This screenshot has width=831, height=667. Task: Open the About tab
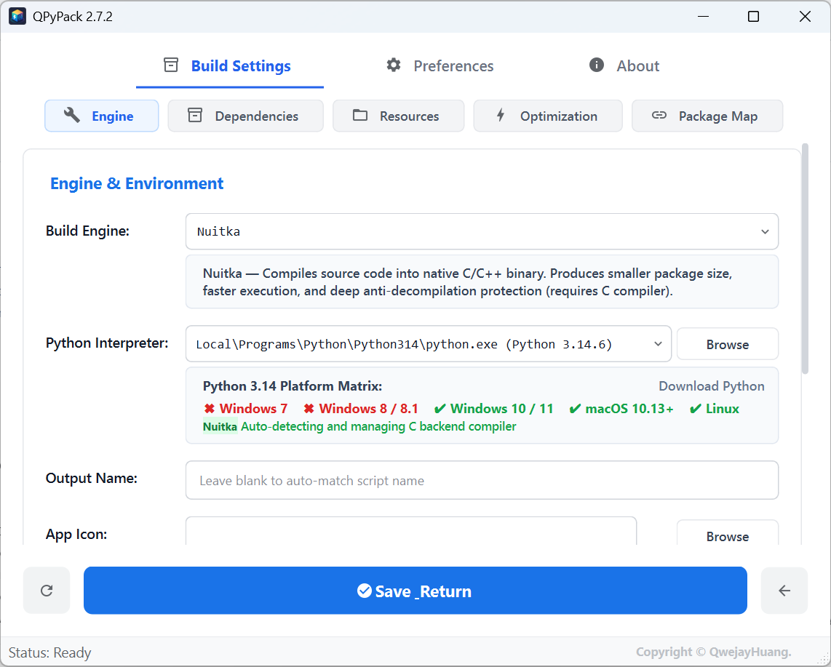pos(624,65)
